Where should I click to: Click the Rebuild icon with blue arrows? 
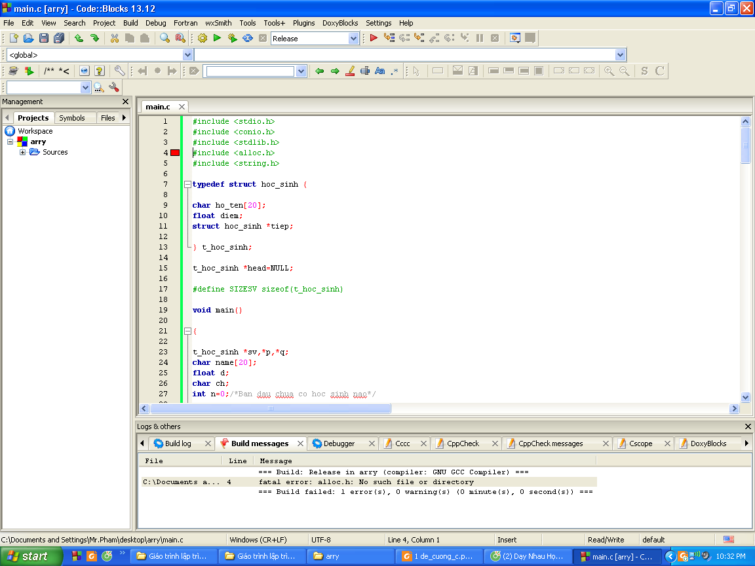pos(248,39)
